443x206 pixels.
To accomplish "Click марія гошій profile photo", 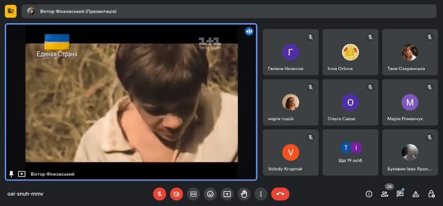I will coord(291,102).
